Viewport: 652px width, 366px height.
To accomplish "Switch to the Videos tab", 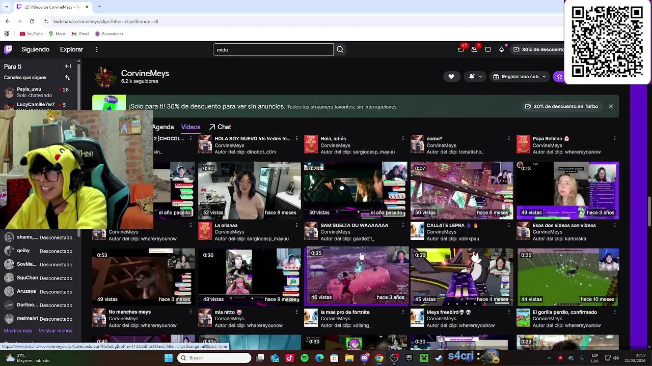I will coord(191,127).
